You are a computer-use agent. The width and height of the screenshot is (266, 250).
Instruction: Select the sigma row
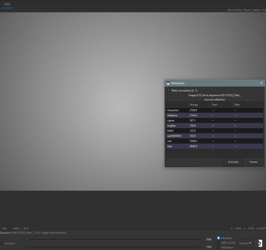215,120
